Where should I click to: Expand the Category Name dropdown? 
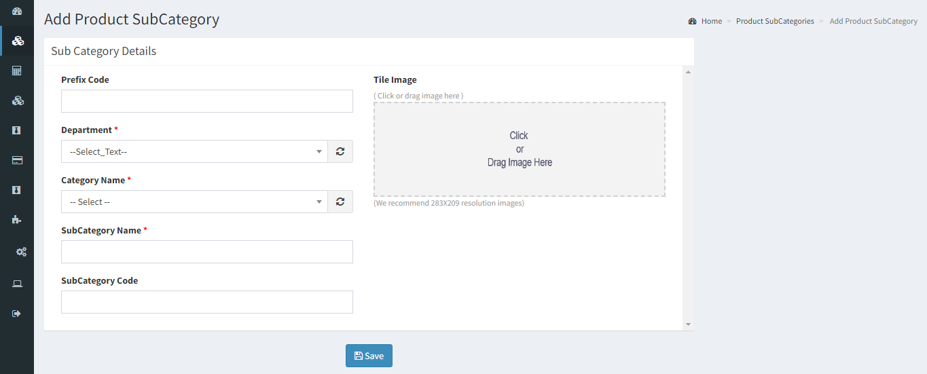coord(194,202)
